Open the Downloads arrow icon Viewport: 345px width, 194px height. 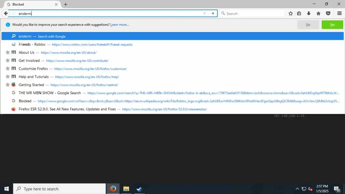[309, 13]
